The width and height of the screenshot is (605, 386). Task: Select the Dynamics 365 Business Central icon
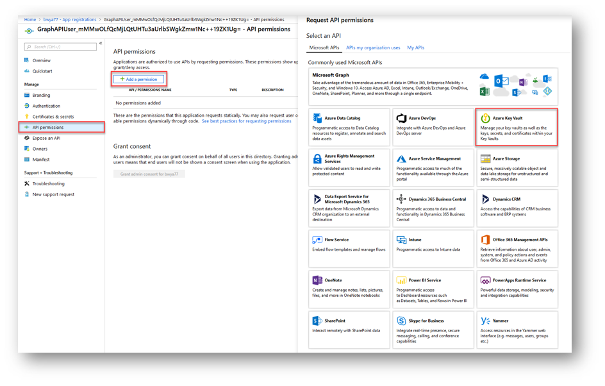401,199
